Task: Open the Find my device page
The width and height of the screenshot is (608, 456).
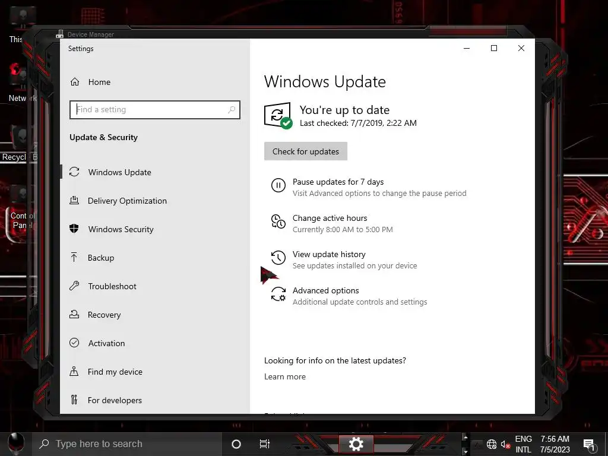Action: (155, 372)
